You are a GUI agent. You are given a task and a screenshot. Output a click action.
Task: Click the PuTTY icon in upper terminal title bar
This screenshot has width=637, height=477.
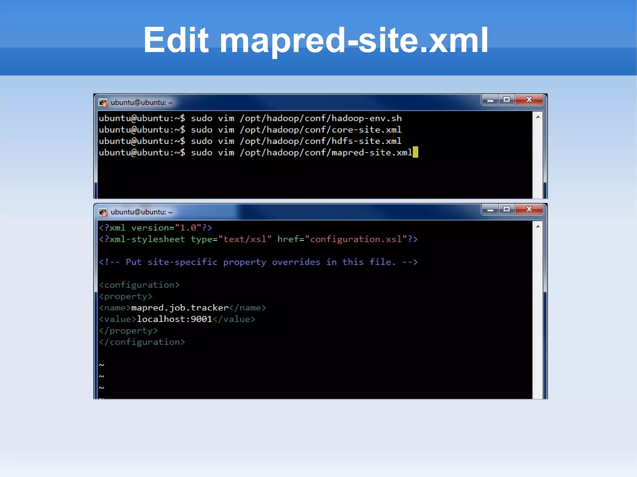click(103, 103)
